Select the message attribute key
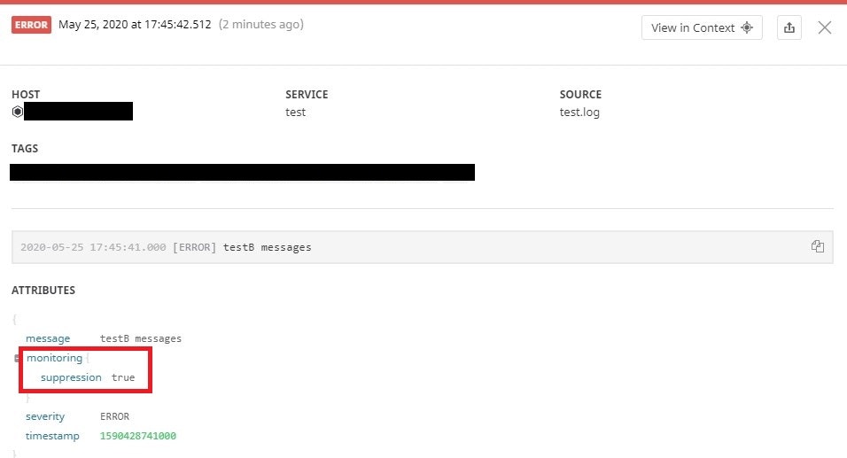The image size is (847, 458). click(x=48, y=338)
